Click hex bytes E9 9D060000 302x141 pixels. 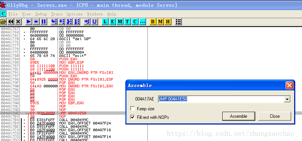pos(42,113)
